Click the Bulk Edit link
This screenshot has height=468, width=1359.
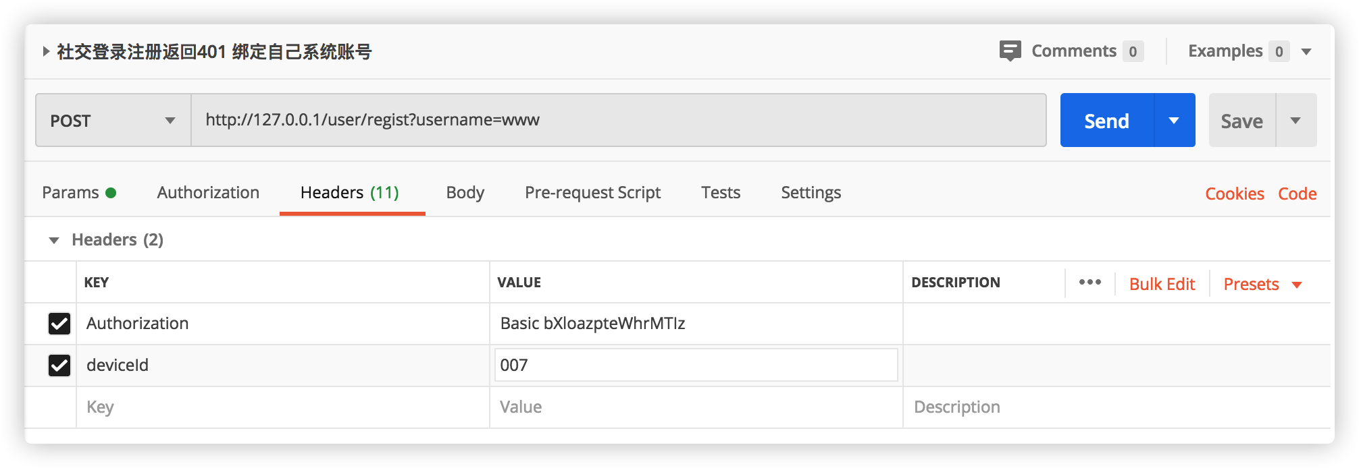[x=1162, y=284]
